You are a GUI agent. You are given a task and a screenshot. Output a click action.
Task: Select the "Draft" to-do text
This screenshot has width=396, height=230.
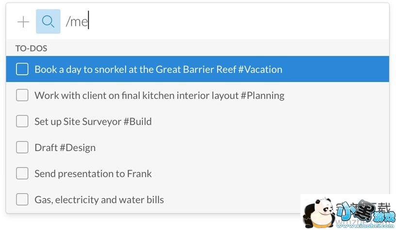46,148
